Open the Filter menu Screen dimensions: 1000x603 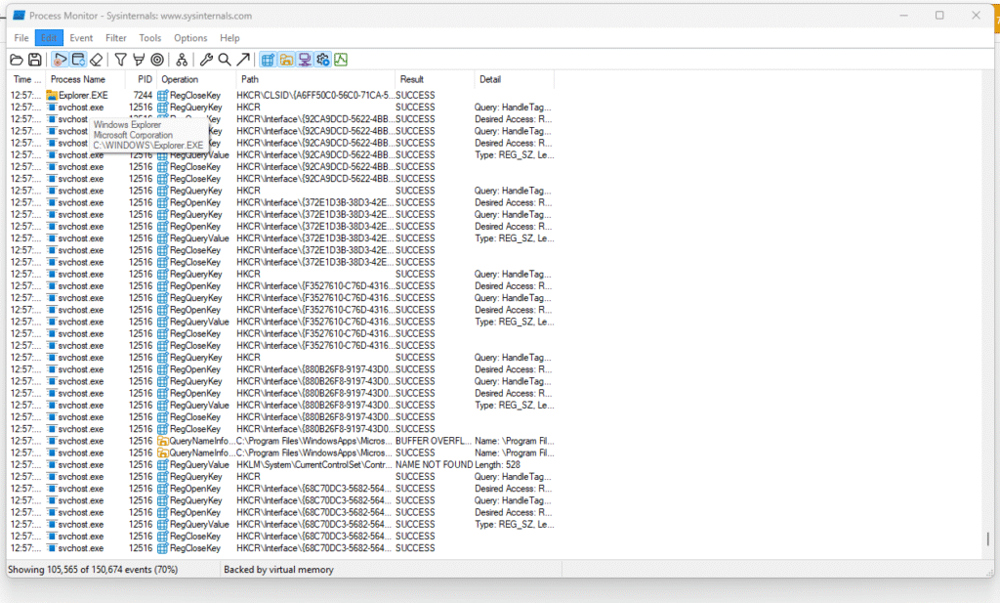(116, 38)
